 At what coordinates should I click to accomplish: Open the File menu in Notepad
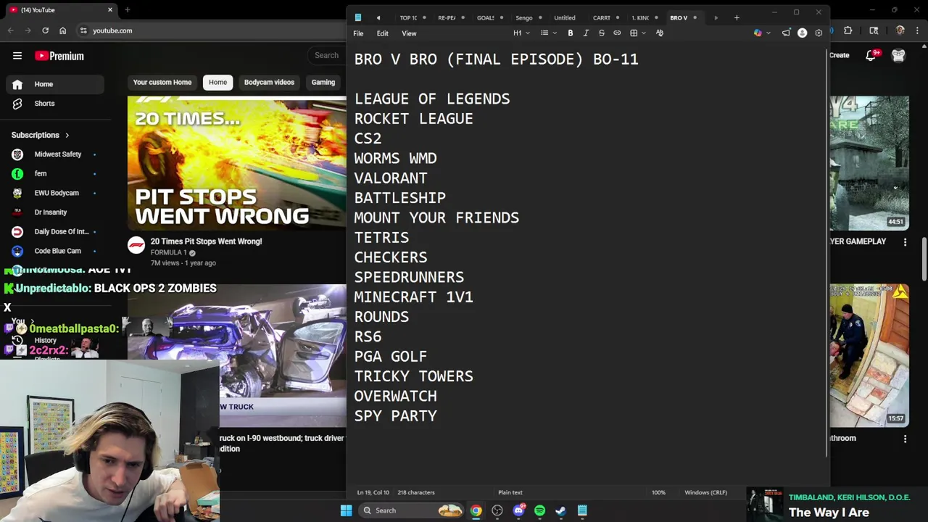[x=358, y=33]
